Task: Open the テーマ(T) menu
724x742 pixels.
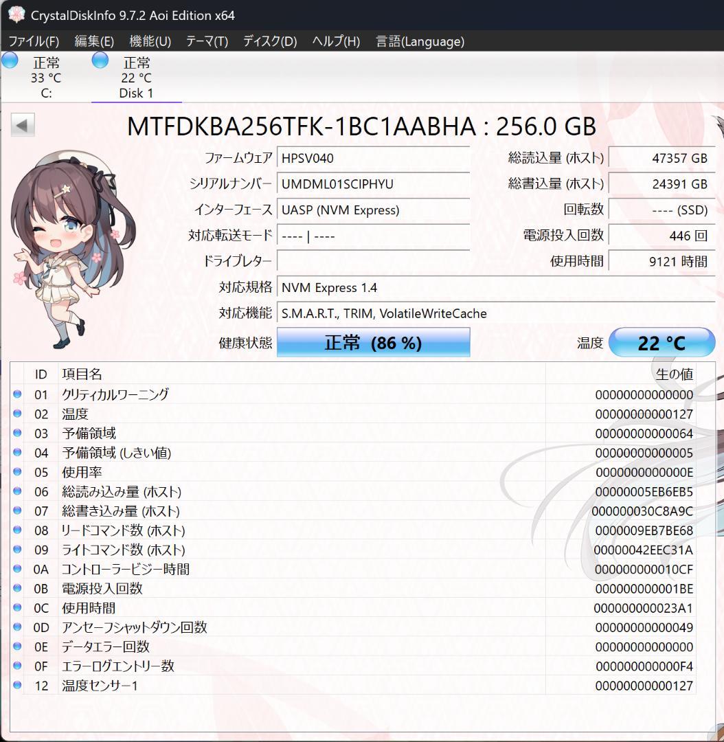Action: coord(207,42)
